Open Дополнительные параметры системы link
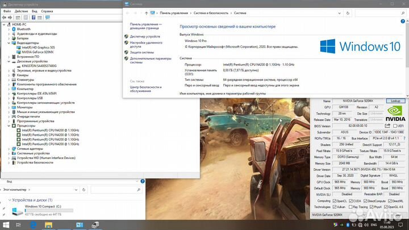The height and width of the screenshot is (230, 409). coord(151,61)
